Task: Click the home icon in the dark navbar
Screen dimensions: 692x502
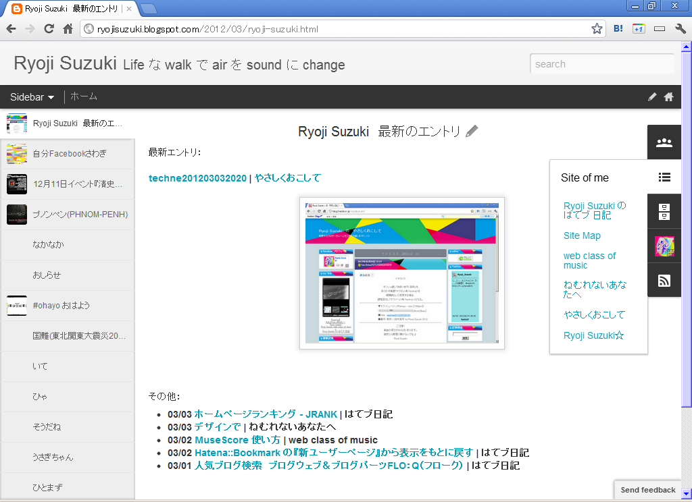Action: pyautogui.click(x=668, y=97)
